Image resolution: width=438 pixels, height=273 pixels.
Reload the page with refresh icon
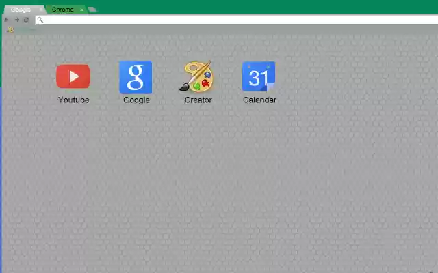coord(26,20)
